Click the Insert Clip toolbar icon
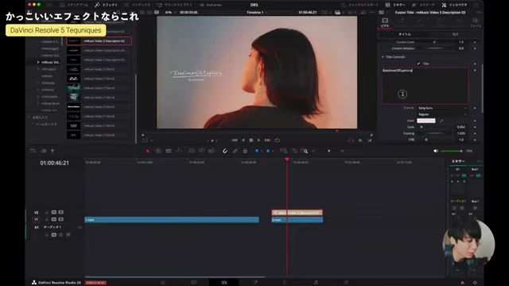509x286 pixels. click(x=191, y=151)
